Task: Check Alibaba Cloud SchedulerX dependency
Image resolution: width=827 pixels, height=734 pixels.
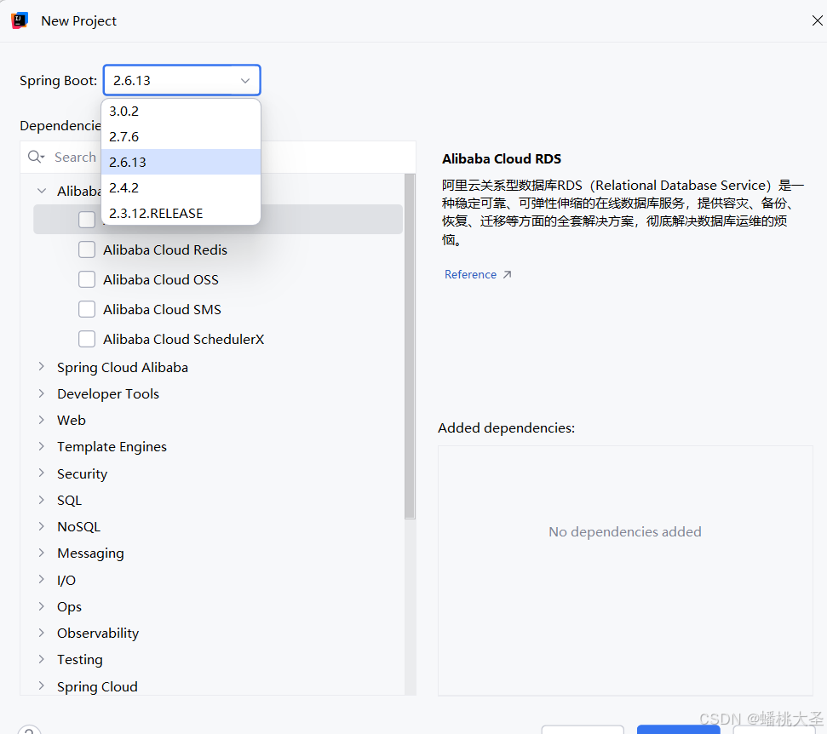Action: 87,339
